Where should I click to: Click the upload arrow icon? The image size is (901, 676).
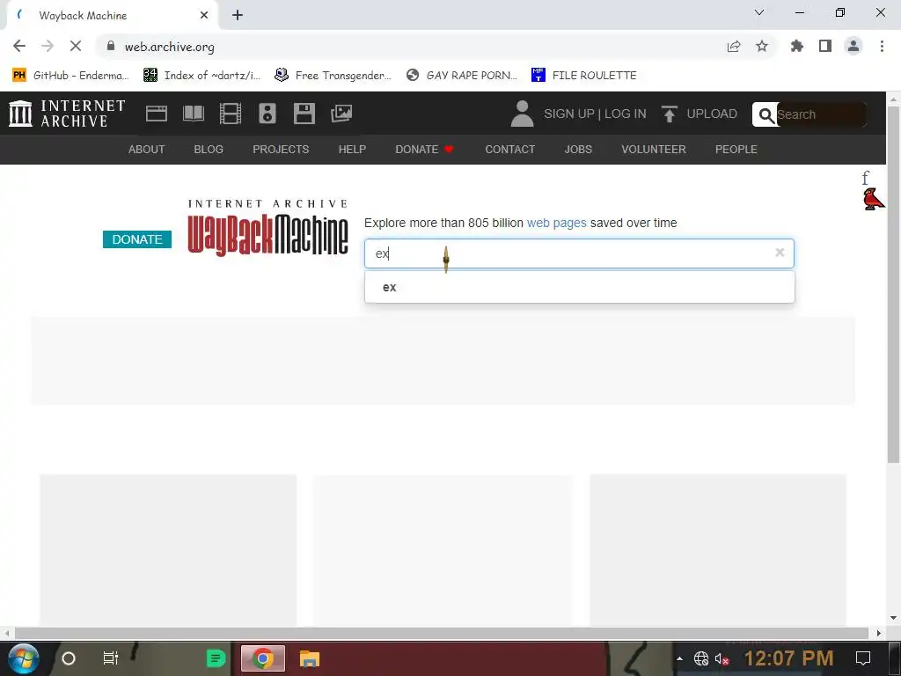(669, 114)
